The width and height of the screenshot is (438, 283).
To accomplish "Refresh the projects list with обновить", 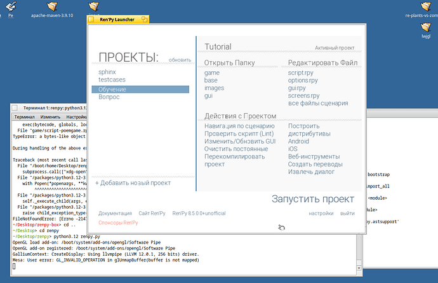I will tap(180, 60).
